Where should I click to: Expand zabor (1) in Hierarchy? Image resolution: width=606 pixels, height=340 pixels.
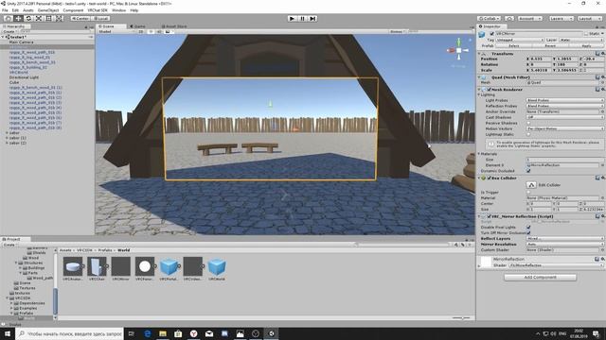tap(7, 138)
